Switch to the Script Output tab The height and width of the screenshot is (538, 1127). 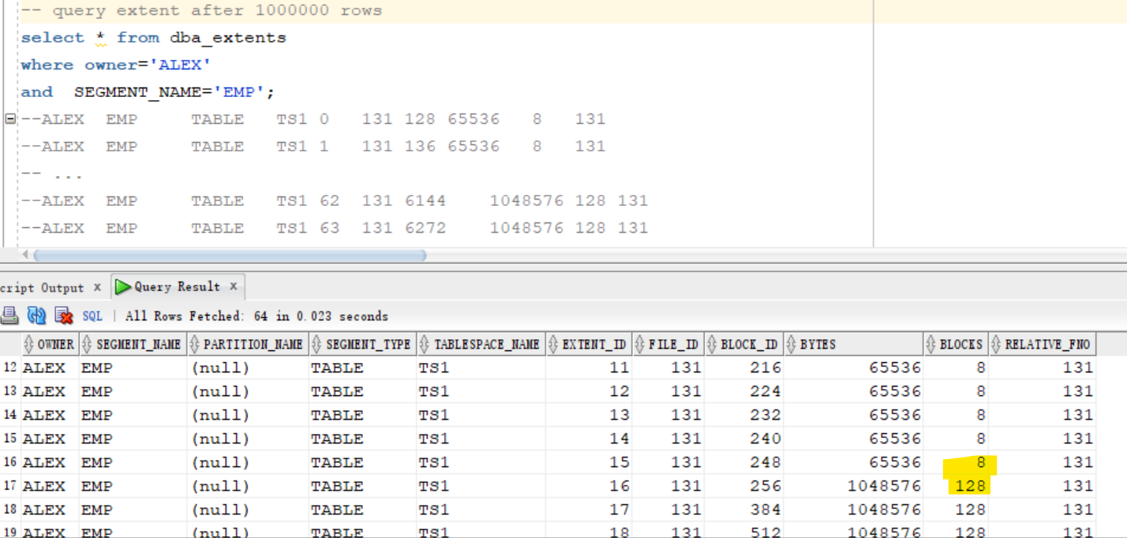coord(42,287)
